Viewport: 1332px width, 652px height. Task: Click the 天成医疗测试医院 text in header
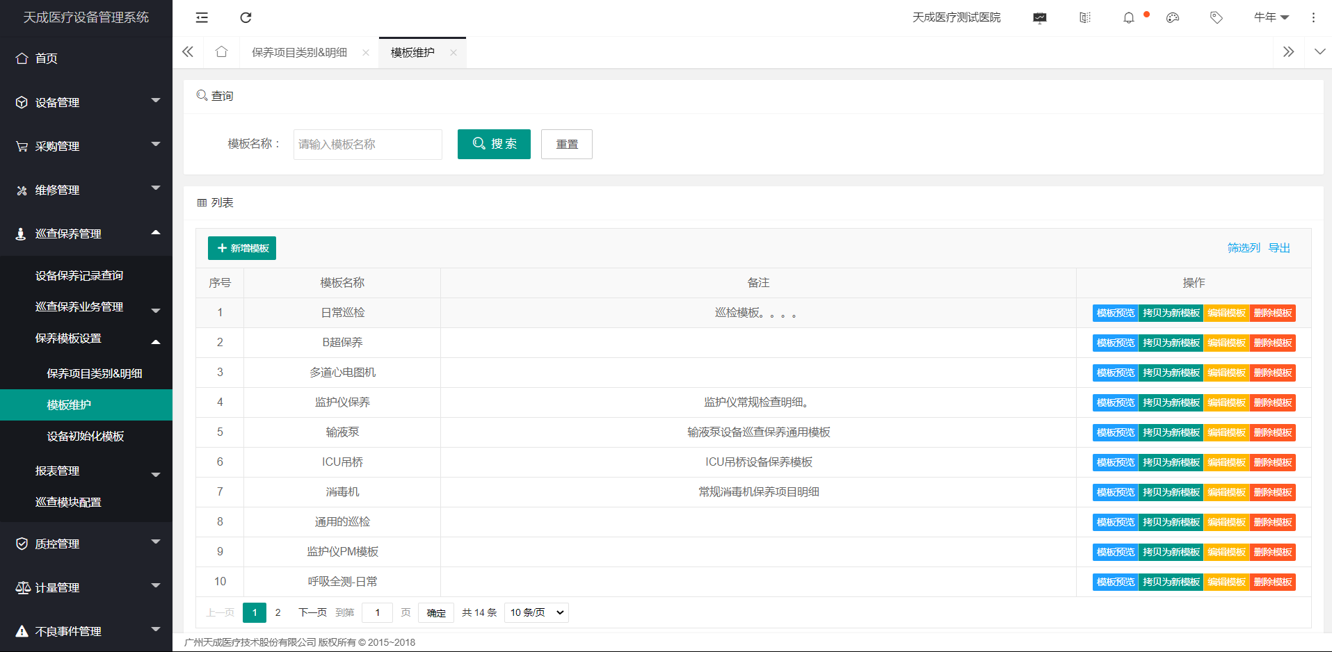tap(956, 17)
